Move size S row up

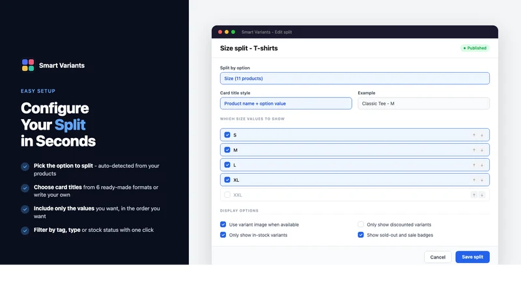pyautogui.click(x=474, y=135)
